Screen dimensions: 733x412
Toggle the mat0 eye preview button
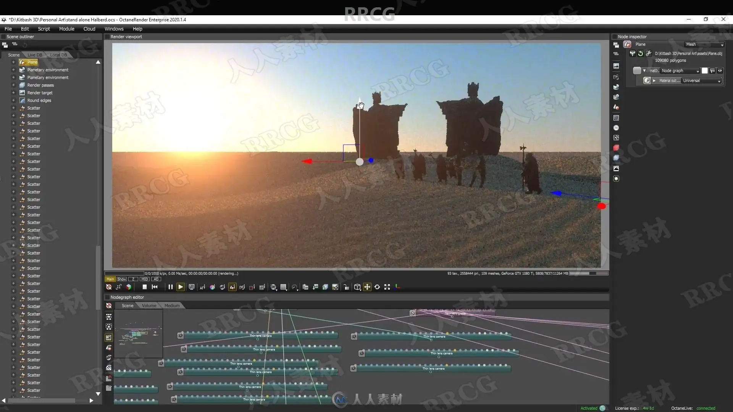point(720,71)
